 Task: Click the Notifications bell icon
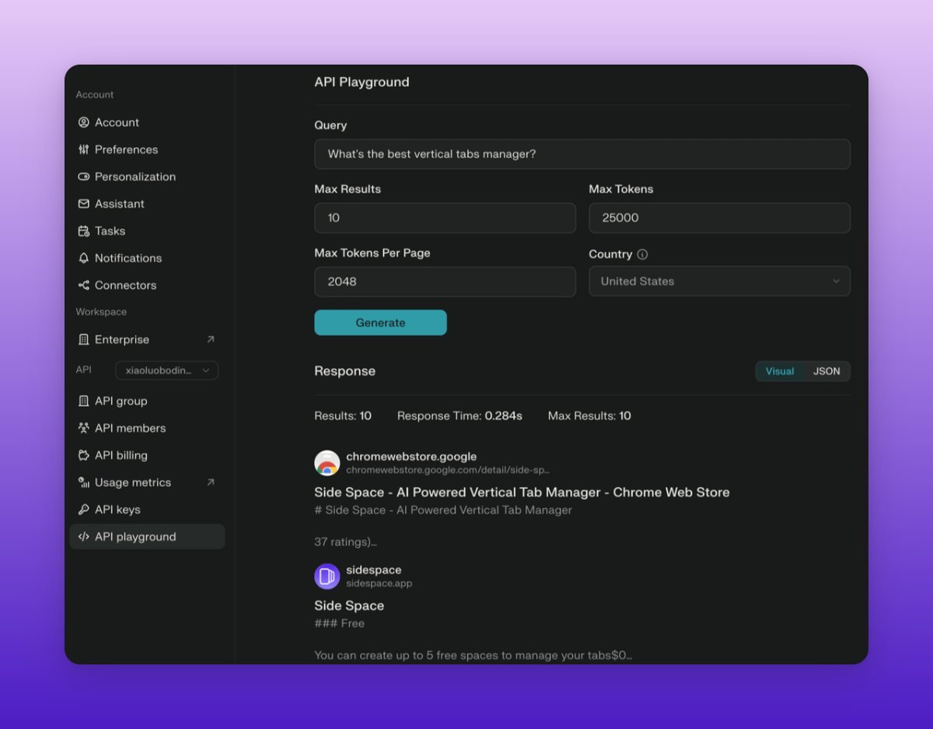pyautogui.click(x=84, y=258)
